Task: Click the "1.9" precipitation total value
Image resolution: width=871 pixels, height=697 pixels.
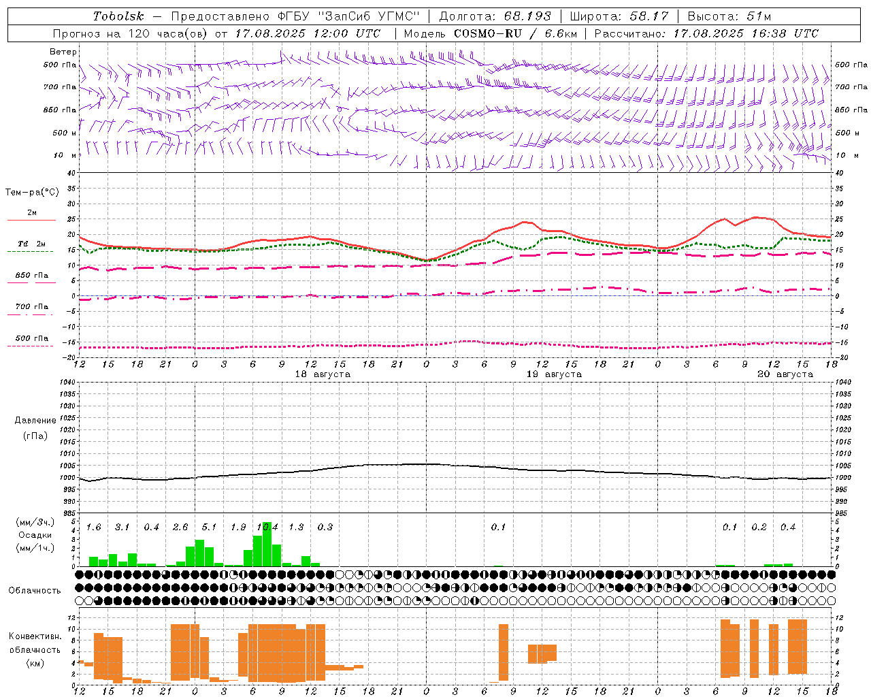Action: coord(238,528)
